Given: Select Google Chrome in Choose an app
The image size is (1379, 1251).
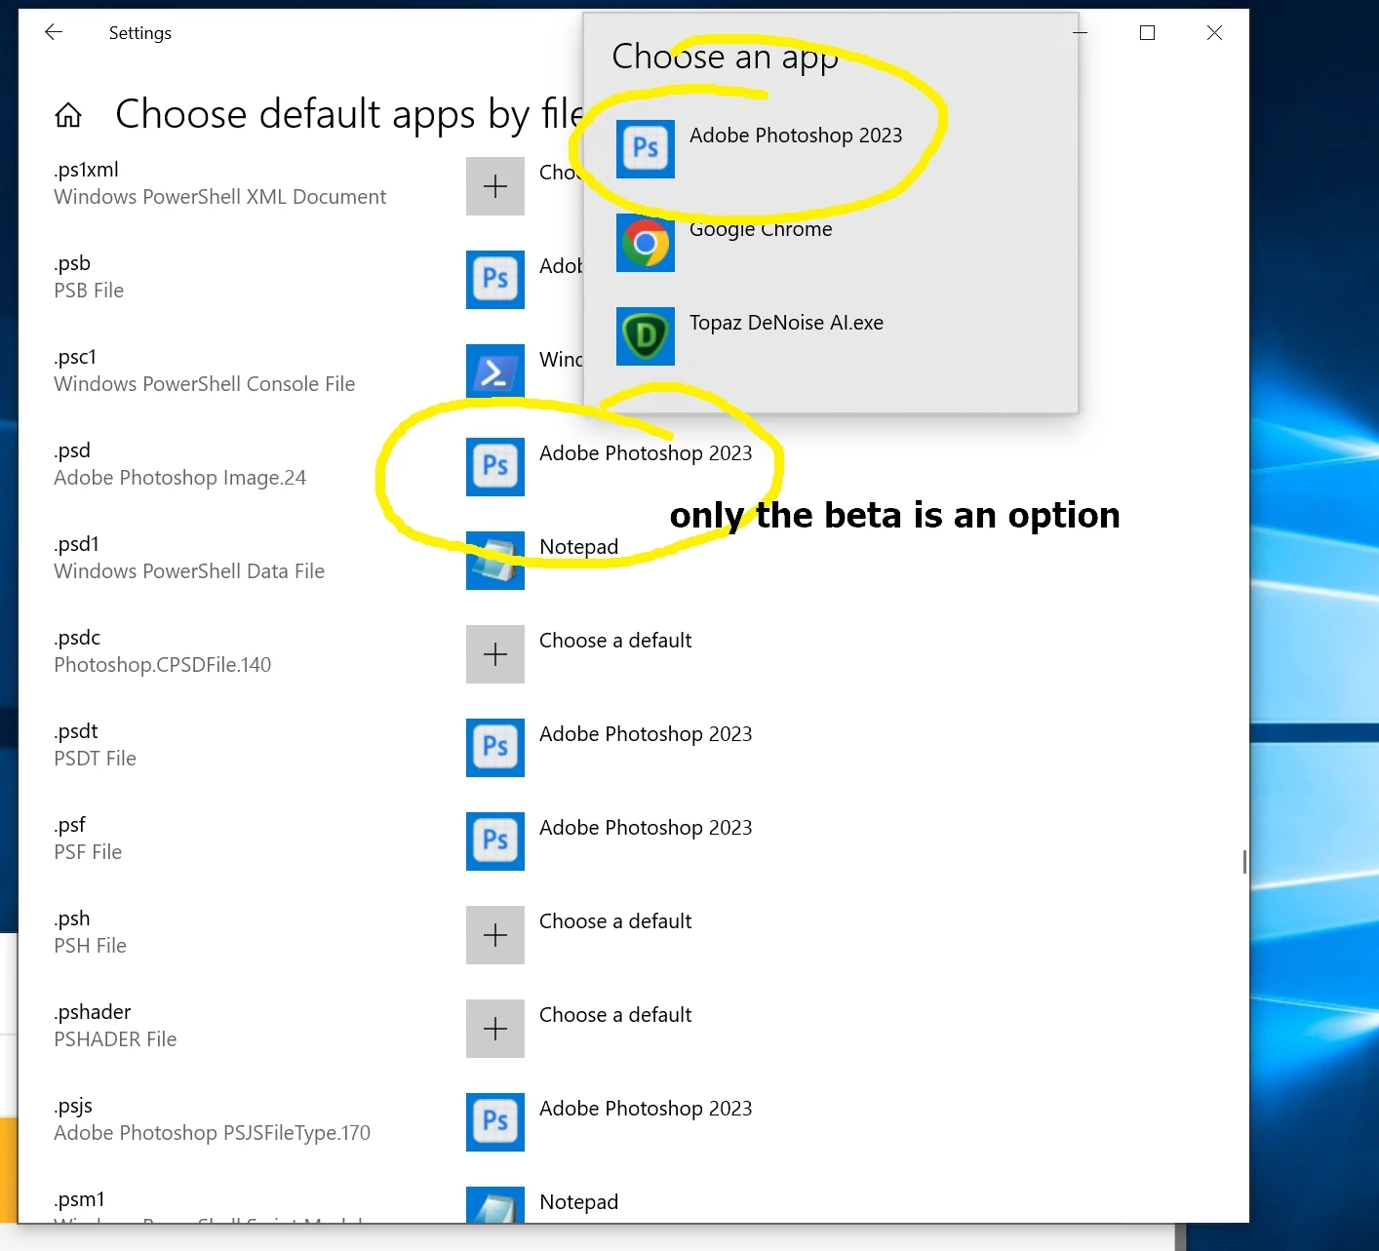Looking at the screenshot, I should [761, 229].
